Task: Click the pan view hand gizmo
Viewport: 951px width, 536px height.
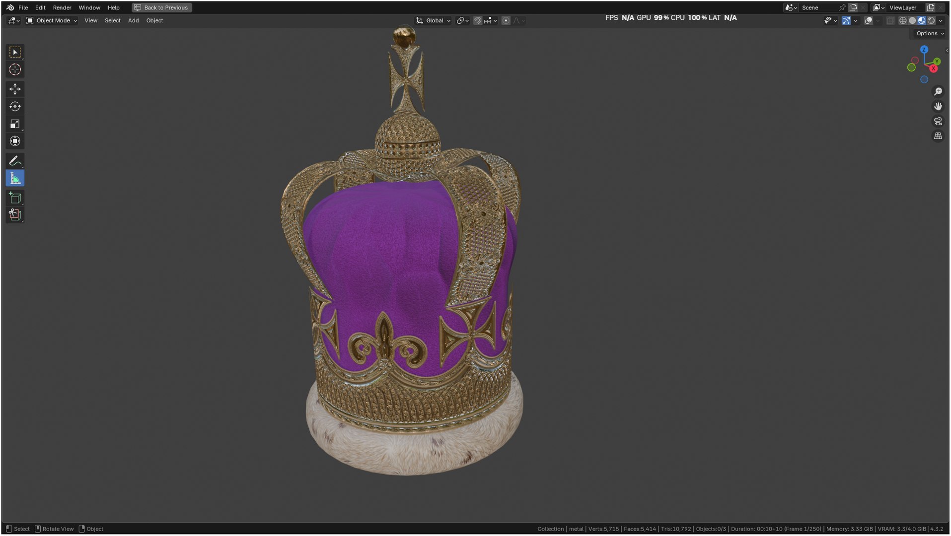Action: click(x=938, y=106)
